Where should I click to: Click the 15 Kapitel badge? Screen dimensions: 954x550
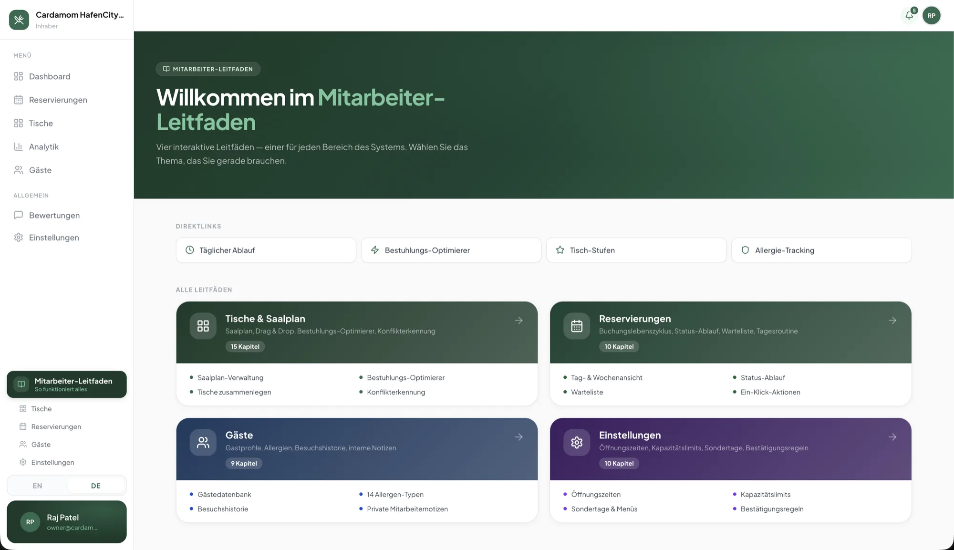[245, 347]
